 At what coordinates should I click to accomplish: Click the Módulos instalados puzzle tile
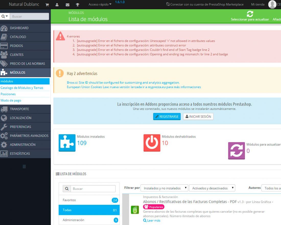click(67, 143)
